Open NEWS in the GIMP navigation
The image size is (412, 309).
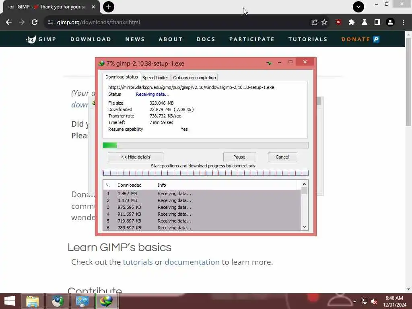(135, 39)
